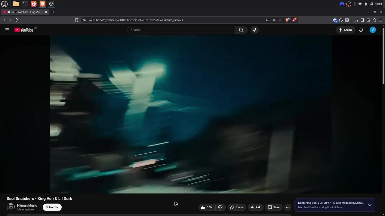
Task: Go back to the previous page
Action: [x=5, y=20]
